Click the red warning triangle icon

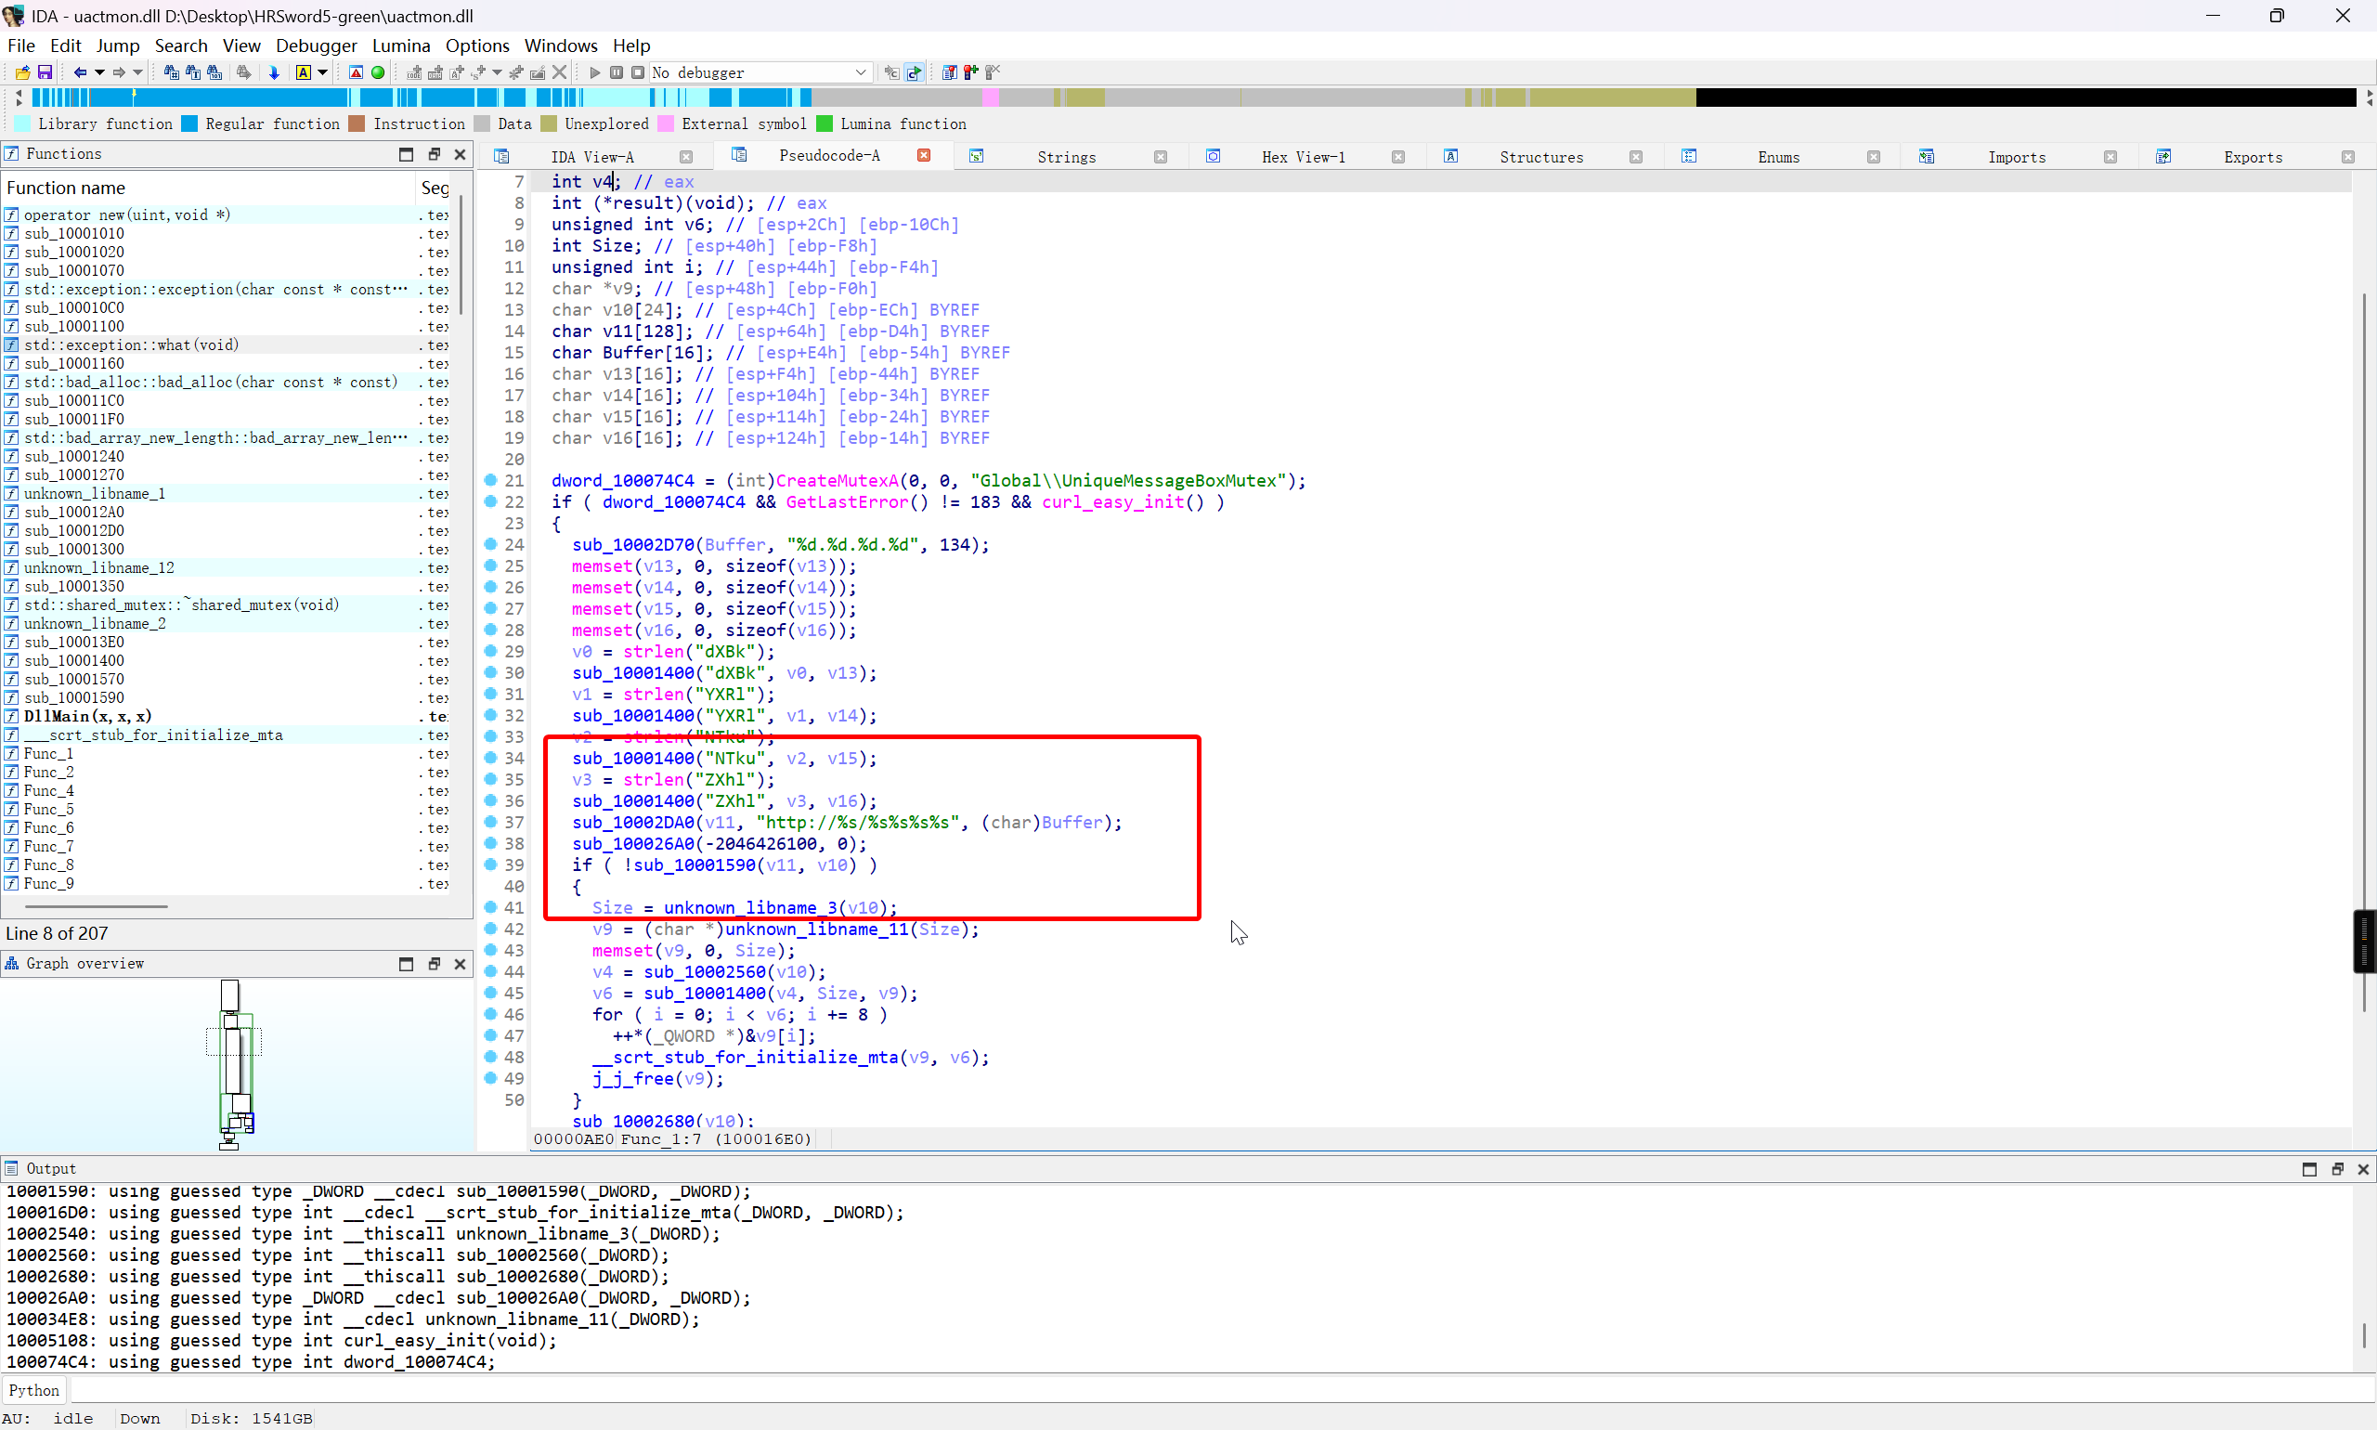(356, 72)
